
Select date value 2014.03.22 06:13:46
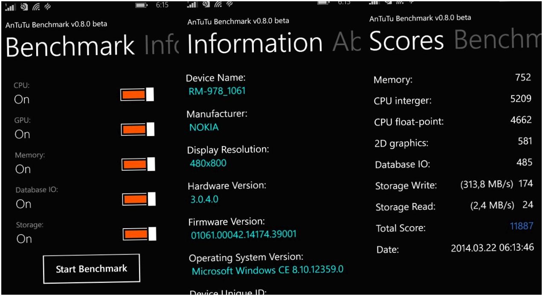[493, 247]
